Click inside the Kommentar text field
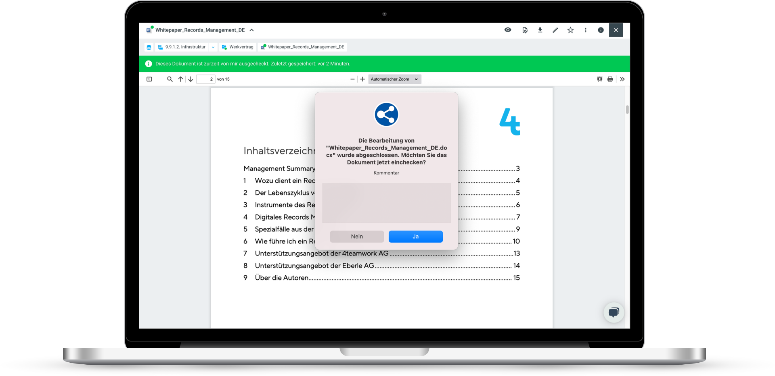Image resolution: width=775 pixels, height=376 pixels. (386, 203)
